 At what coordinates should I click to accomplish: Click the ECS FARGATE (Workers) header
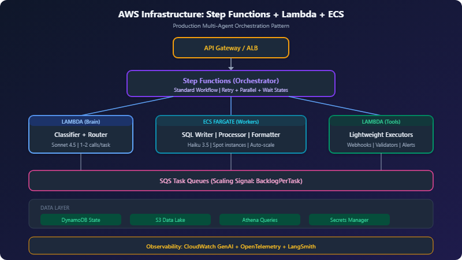pos(230,121)
